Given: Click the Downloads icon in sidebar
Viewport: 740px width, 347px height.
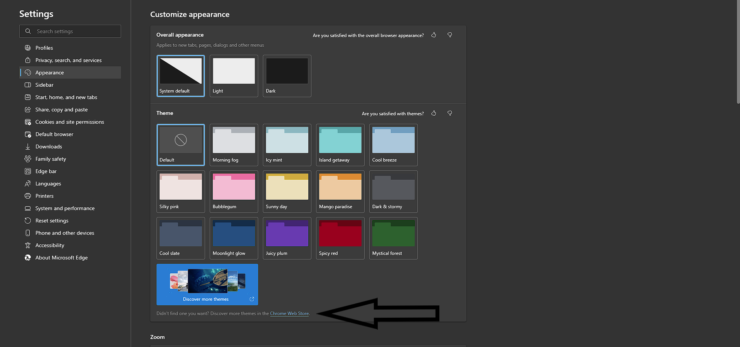Looking at the screenshot, I should tap(27, 147).
